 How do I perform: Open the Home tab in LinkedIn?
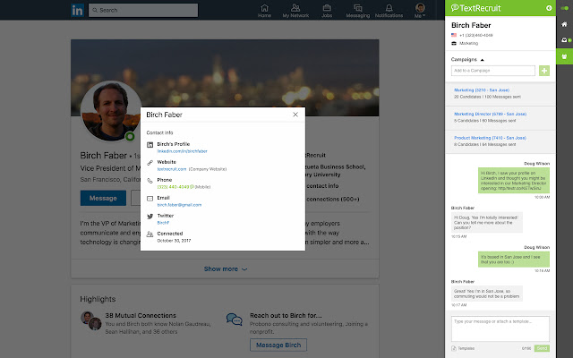264,11
